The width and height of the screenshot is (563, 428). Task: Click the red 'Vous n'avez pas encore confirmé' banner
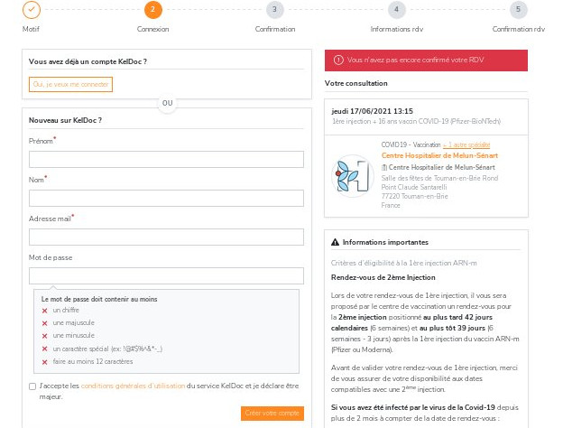tap(426, 60)
